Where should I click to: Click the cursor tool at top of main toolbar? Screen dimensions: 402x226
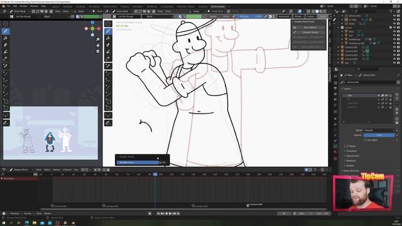tap(108, 24)
